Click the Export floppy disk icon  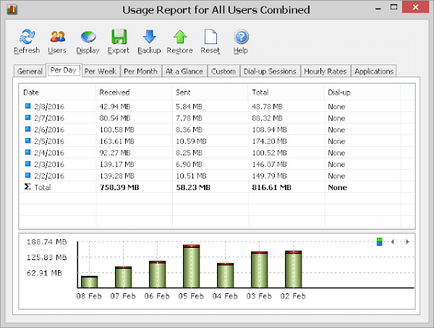(x=119, y=37)
